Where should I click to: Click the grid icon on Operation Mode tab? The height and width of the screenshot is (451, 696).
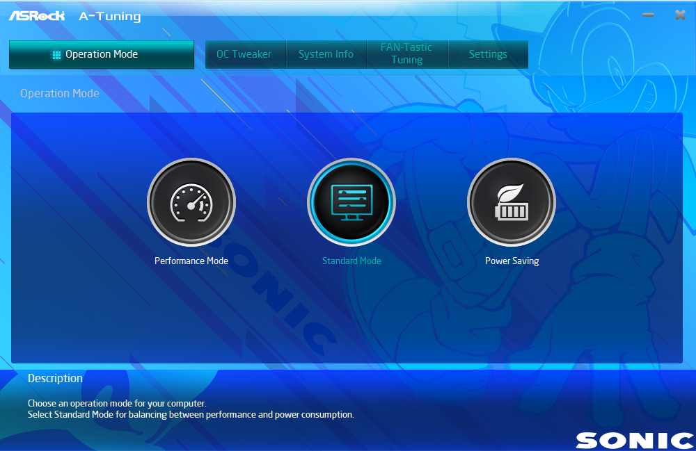point(57,55)
